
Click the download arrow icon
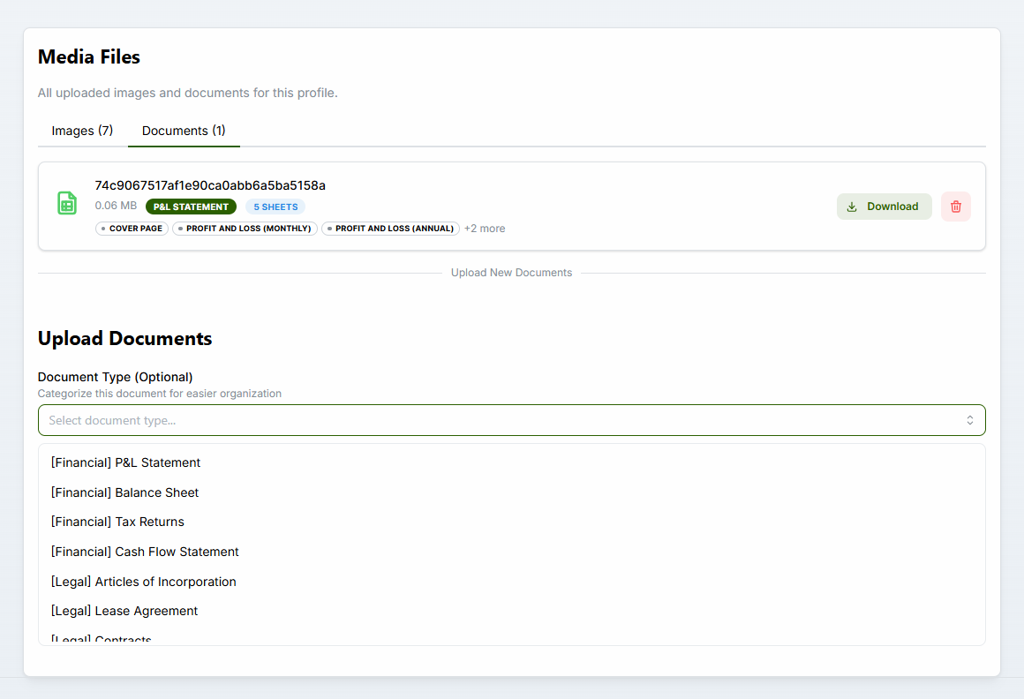[x=851, y=206]
